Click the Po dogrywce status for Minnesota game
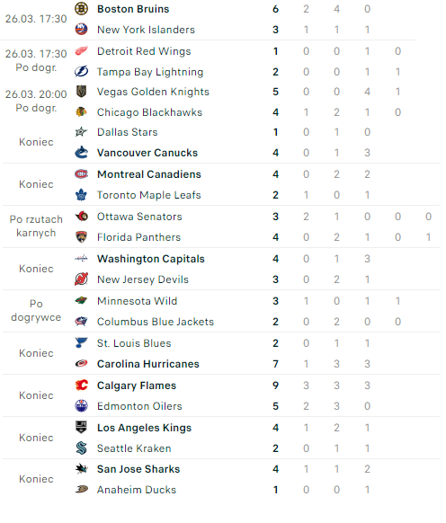 pos(36,311)
